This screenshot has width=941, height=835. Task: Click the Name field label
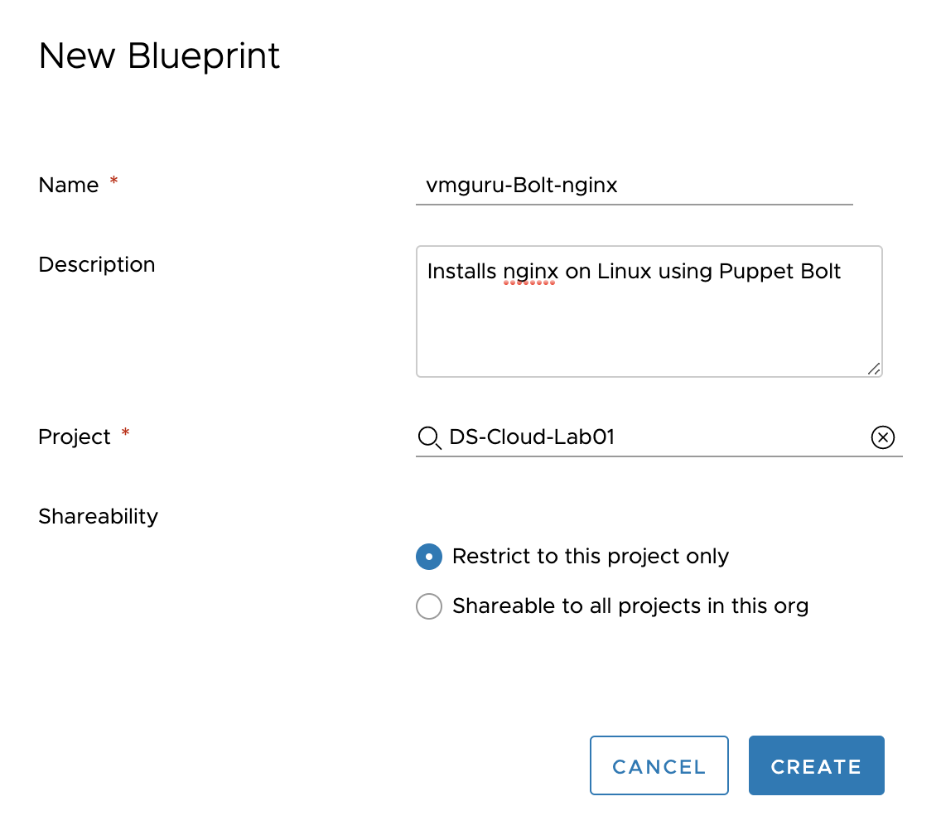(x=69, y=185)
